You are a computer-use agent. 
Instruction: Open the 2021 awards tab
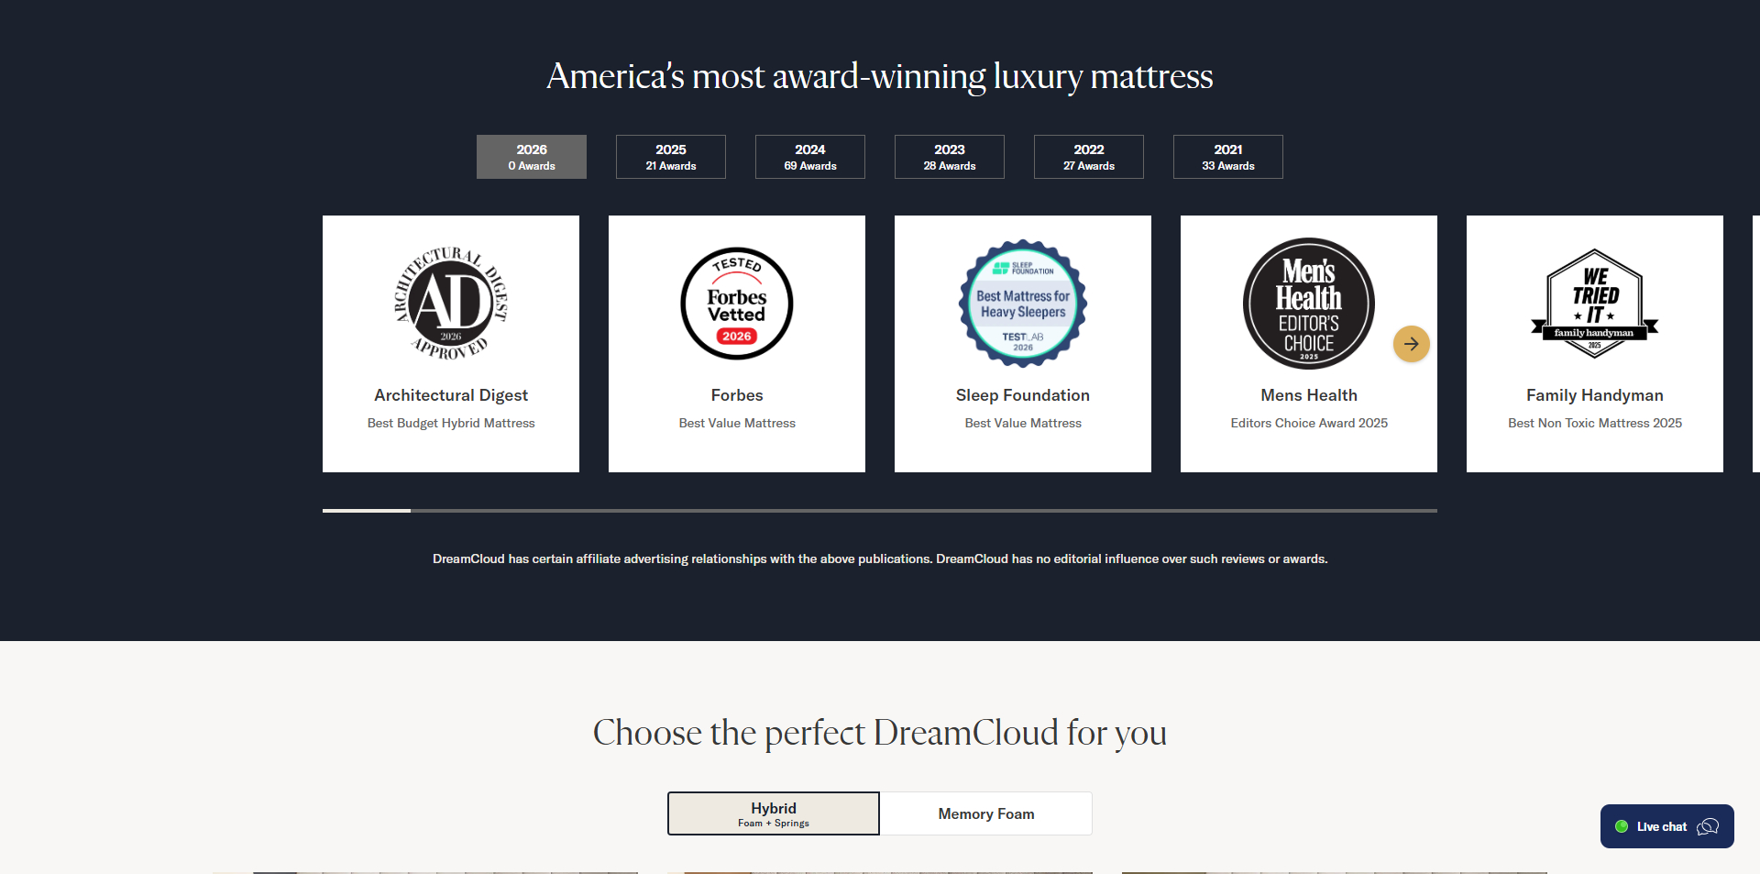pyautogui.click(x=1227, y=156)
